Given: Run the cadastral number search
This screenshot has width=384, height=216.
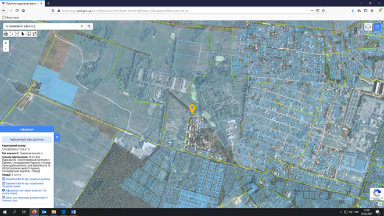Looking at the screenshot, I should click(x=89, y=26).
